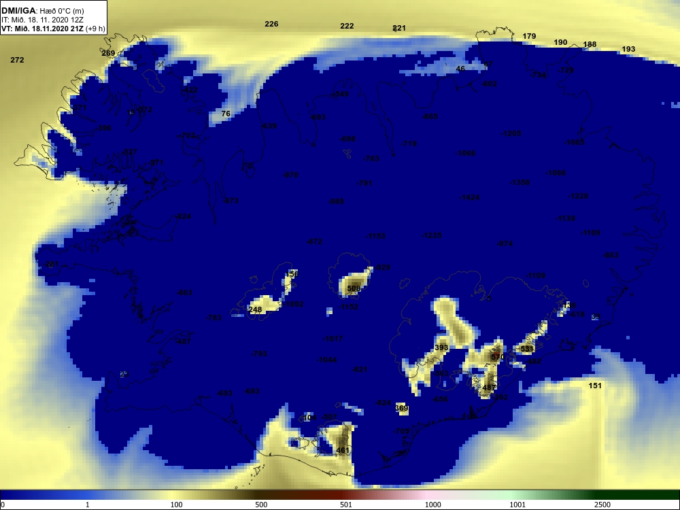Select the 151 value off southeast coast

point(595,386)
